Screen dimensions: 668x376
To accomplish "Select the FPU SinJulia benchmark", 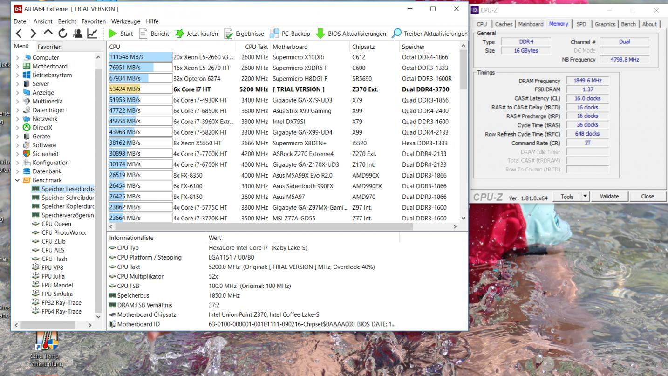I will click(x=57, y=294).
